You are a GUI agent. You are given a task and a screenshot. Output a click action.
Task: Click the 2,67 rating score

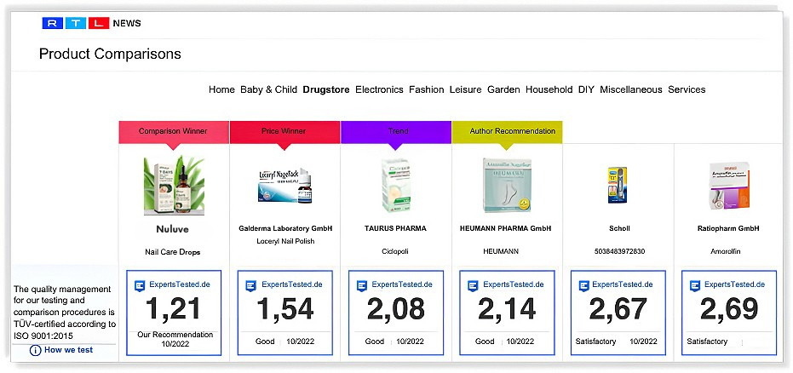618,309
